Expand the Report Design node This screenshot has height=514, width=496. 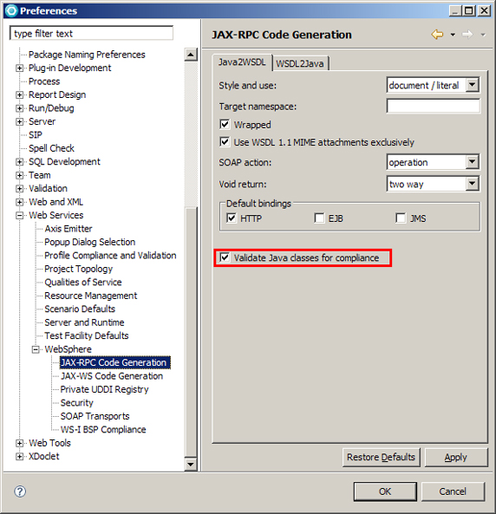point(19,94)
